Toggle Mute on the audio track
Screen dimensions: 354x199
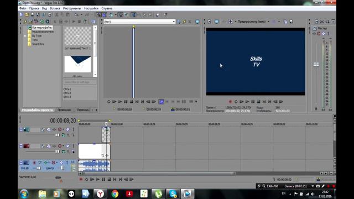pos(61,163)
